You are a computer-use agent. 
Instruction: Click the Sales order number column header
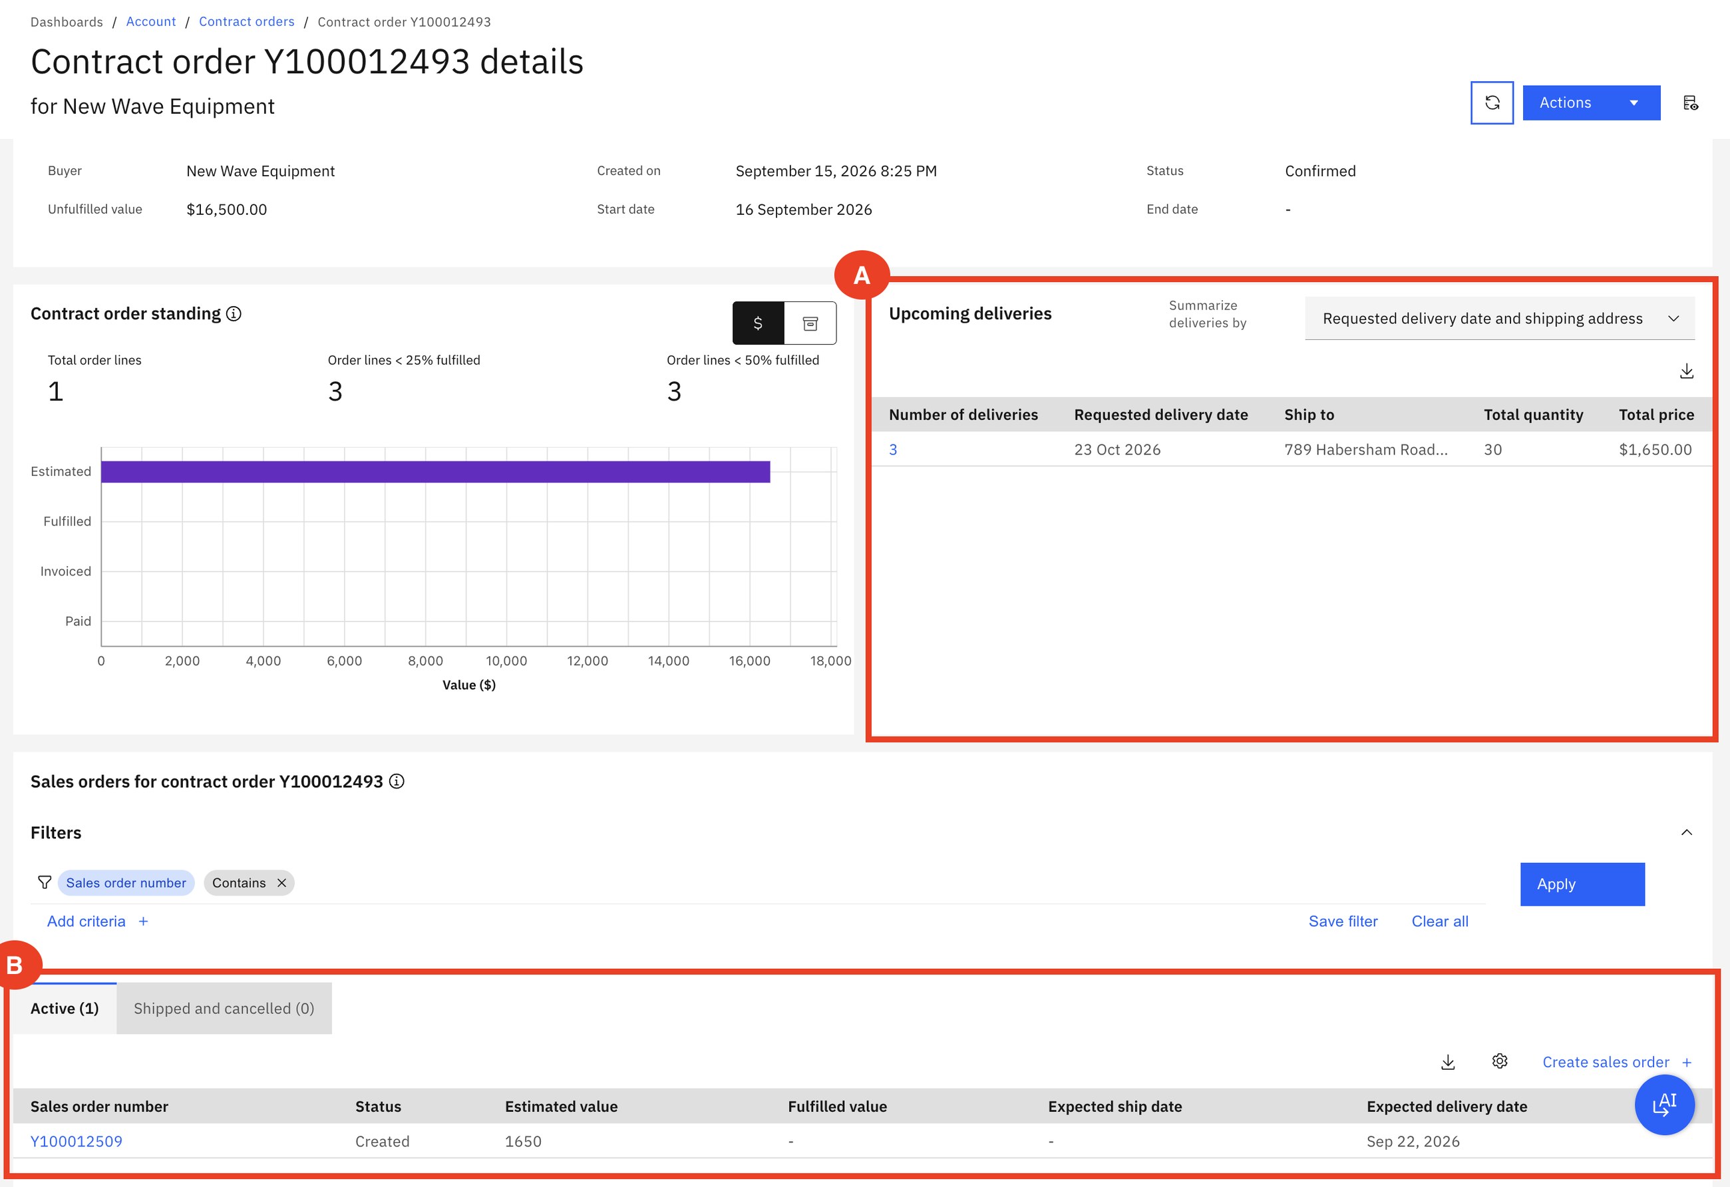click(99, 1106)
